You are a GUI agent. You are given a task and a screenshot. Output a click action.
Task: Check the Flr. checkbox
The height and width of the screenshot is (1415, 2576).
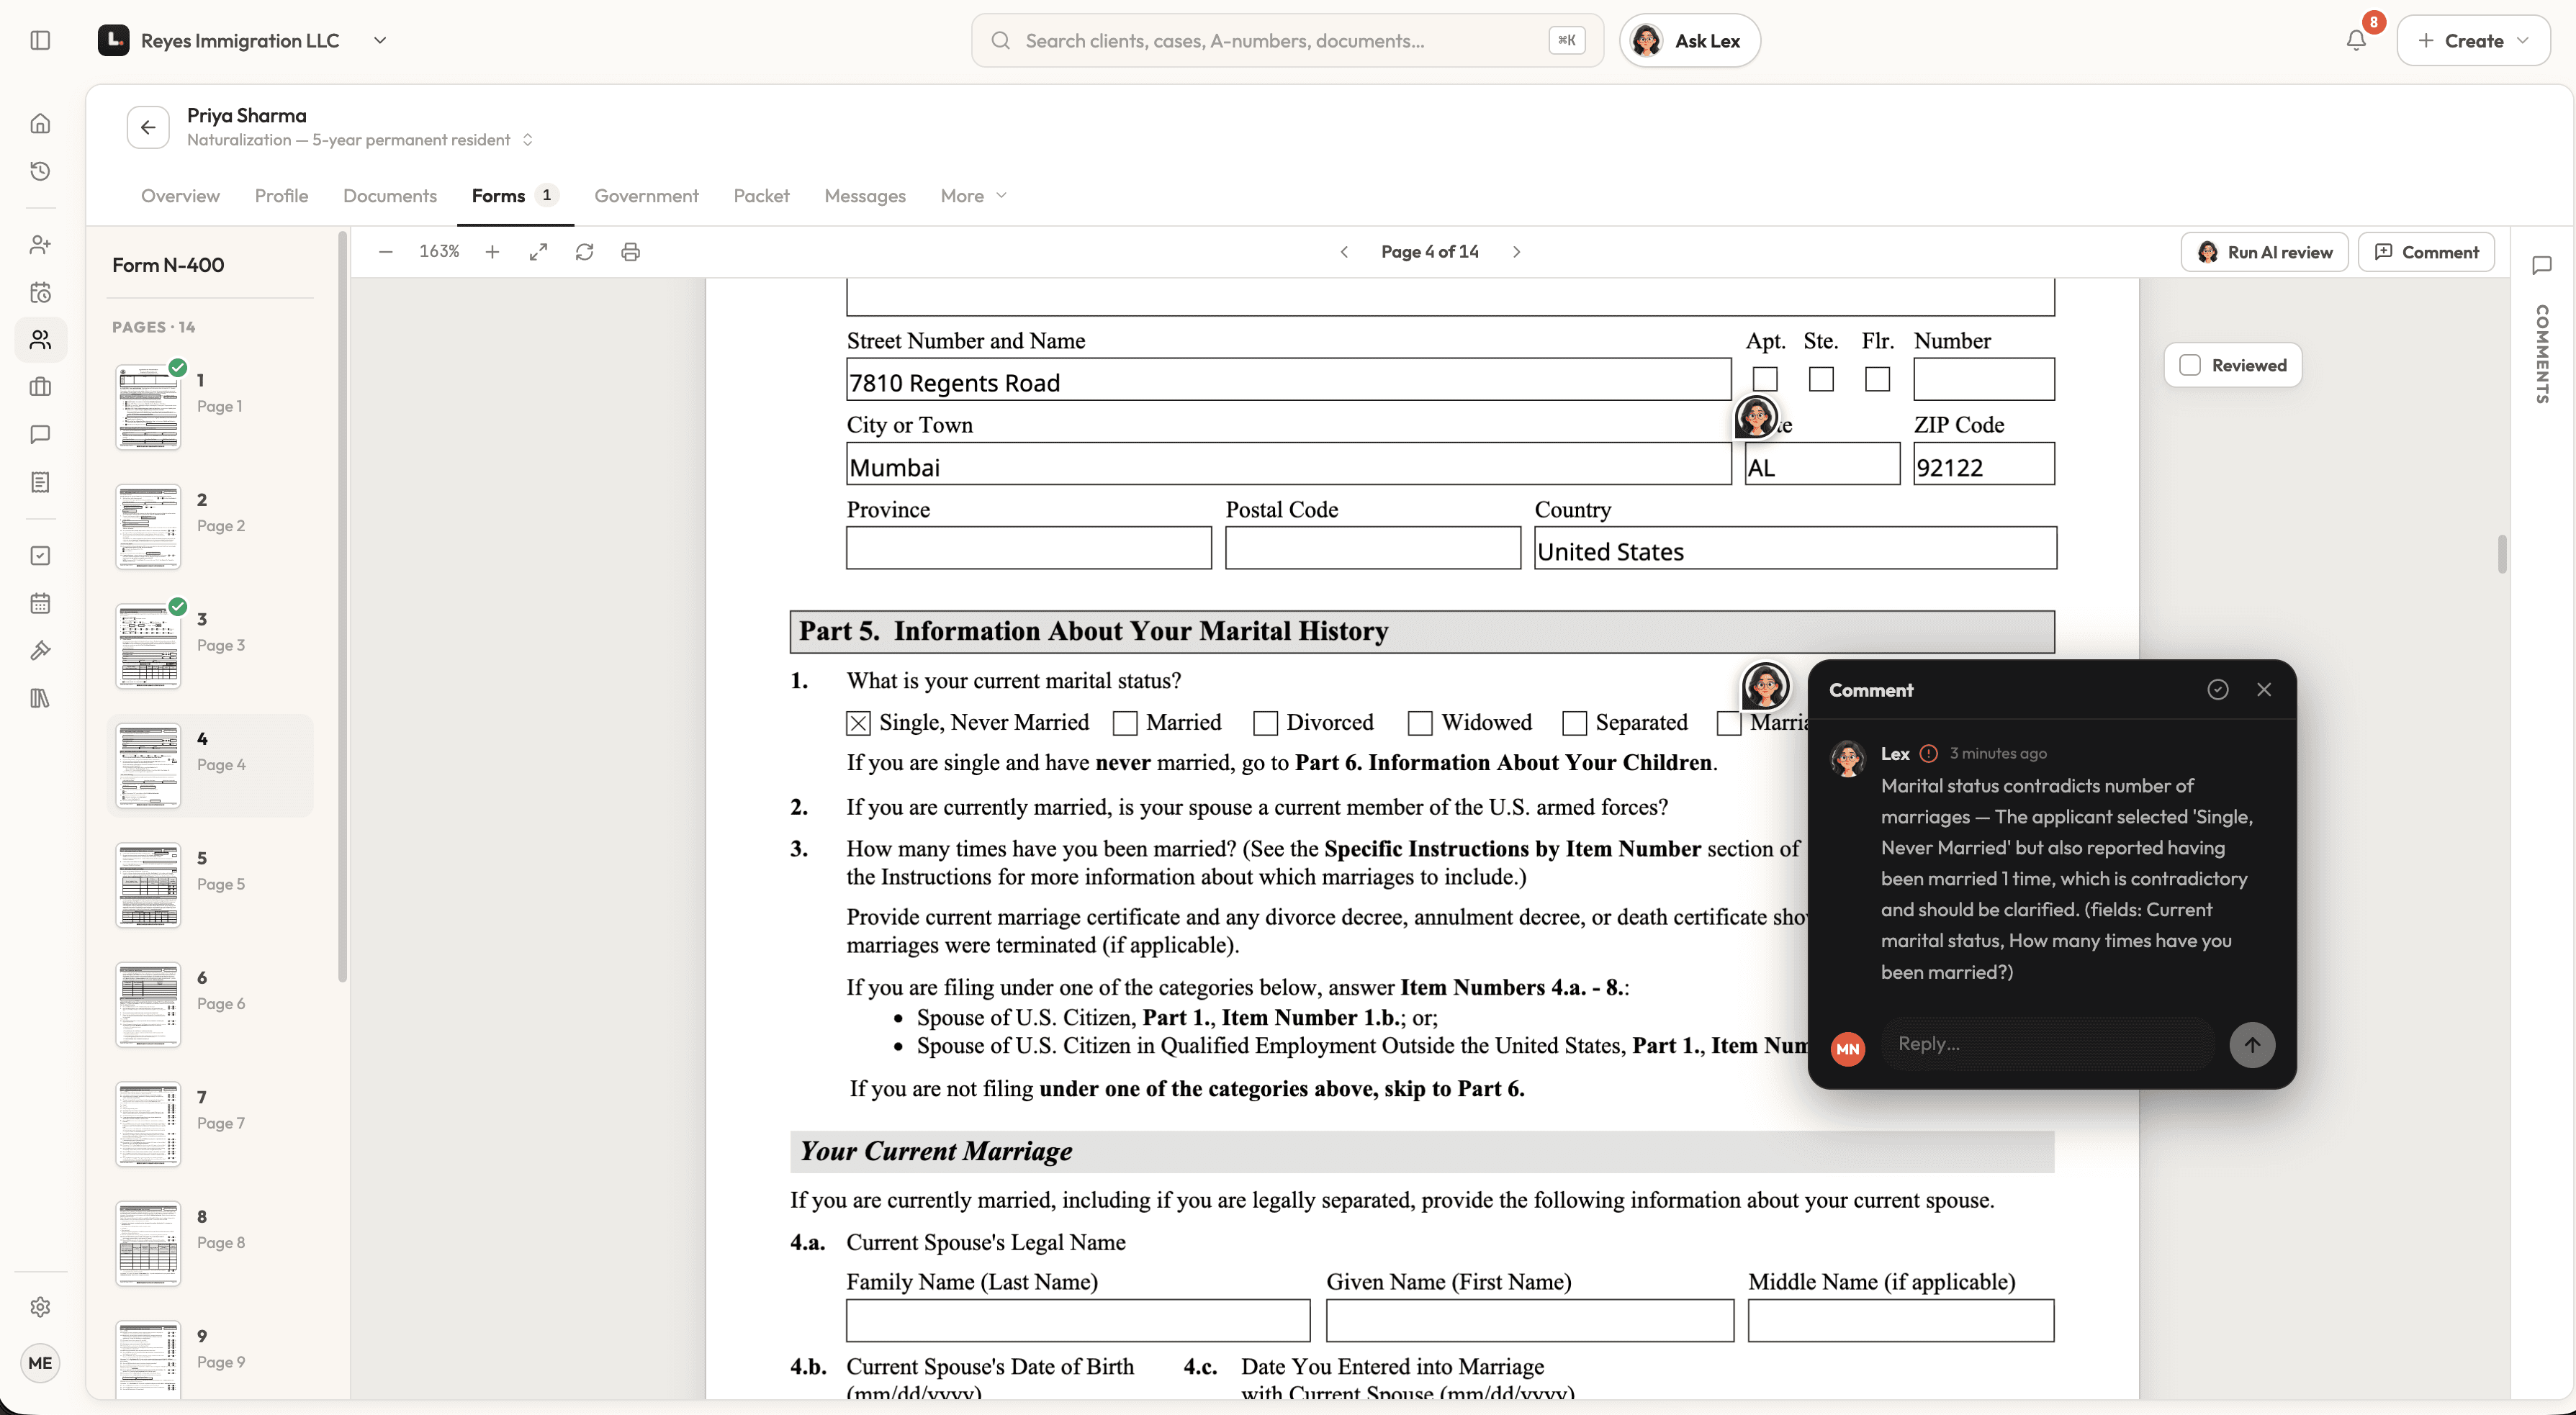(1877, 379)
